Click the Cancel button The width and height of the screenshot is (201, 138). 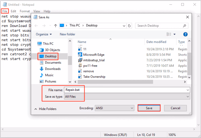(x=175, y=108)
